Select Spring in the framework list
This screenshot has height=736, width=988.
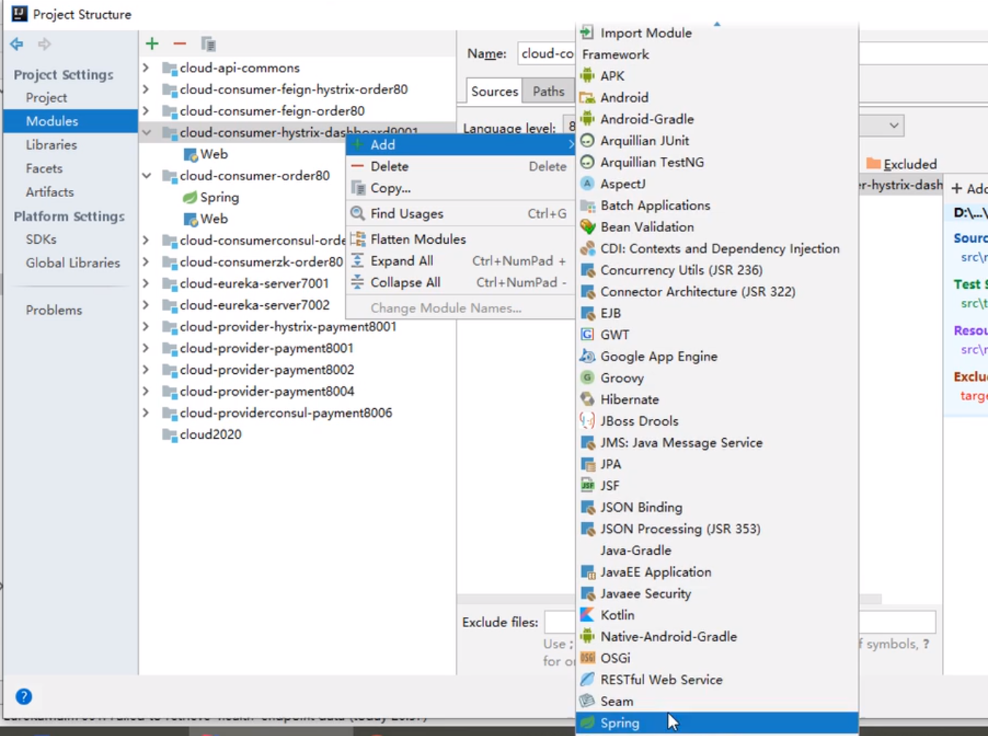pyautogui.click(x=716, y=723)
